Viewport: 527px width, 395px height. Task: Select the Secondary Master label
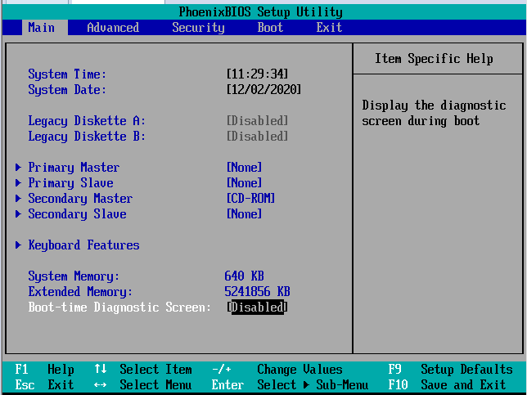tap(80, 198)
